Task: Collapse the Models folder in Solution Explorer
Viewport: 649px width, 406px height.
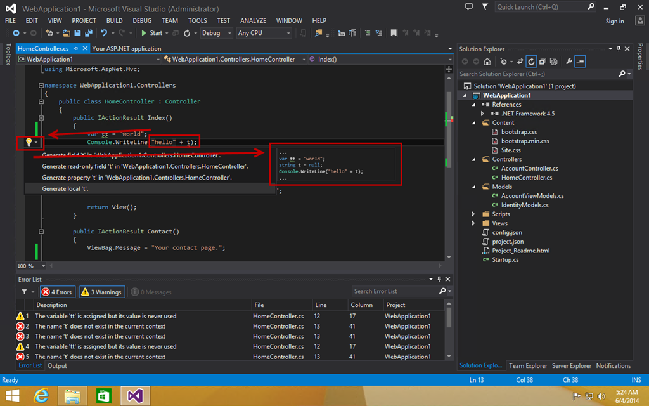Action: 473,187
